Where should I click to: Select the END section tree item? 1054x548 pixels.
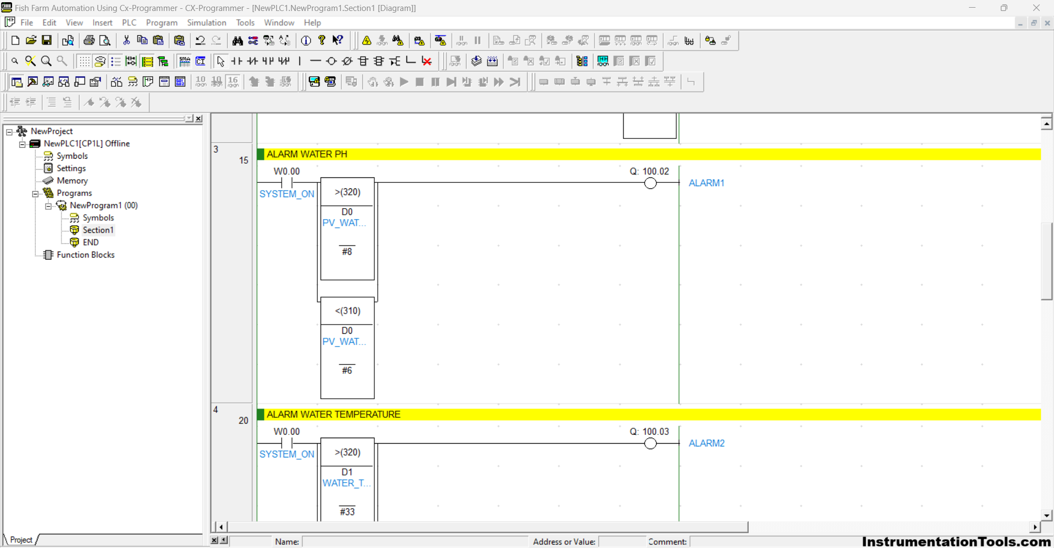point(91,242)
